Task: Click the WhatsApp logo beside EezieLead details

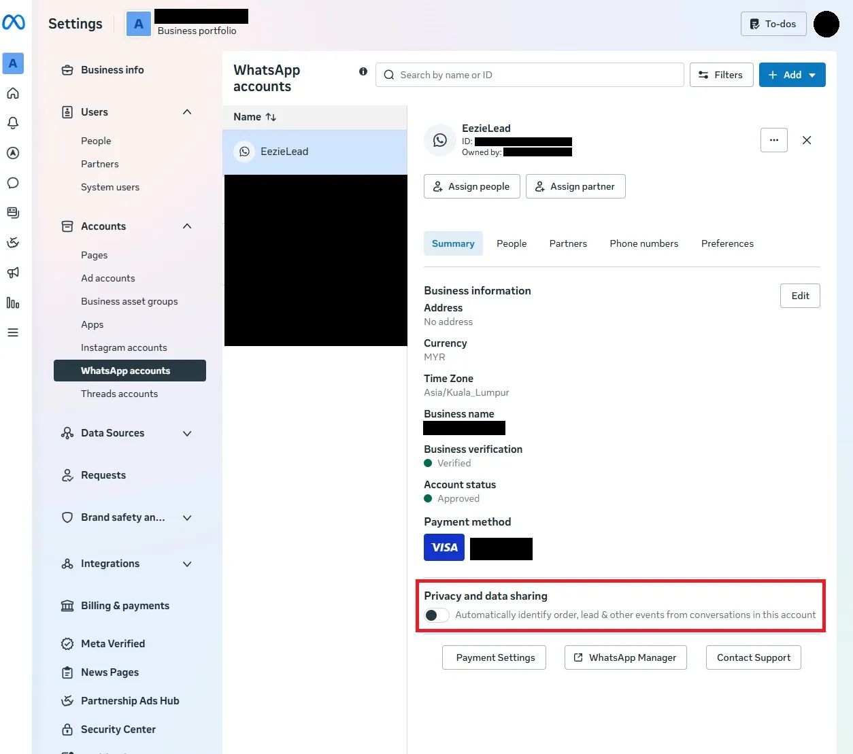Action: 440,140
